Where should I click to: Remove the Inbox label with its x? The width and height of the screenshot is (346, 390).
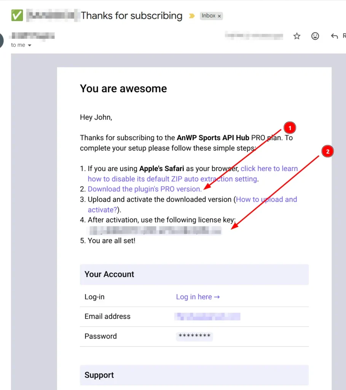pos(219,16)
